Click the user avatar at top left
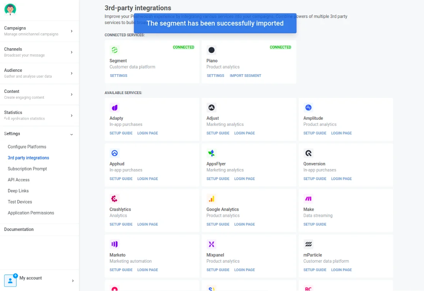 (10, 10)
